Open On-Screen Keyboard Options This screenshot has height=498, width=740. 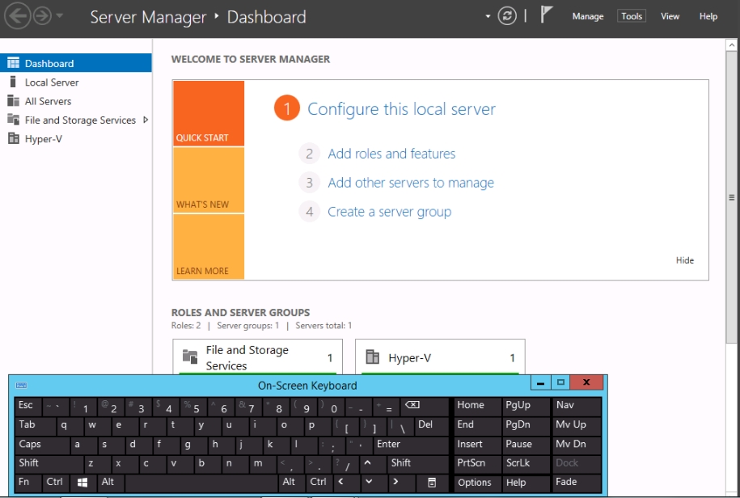click(477, 483)
